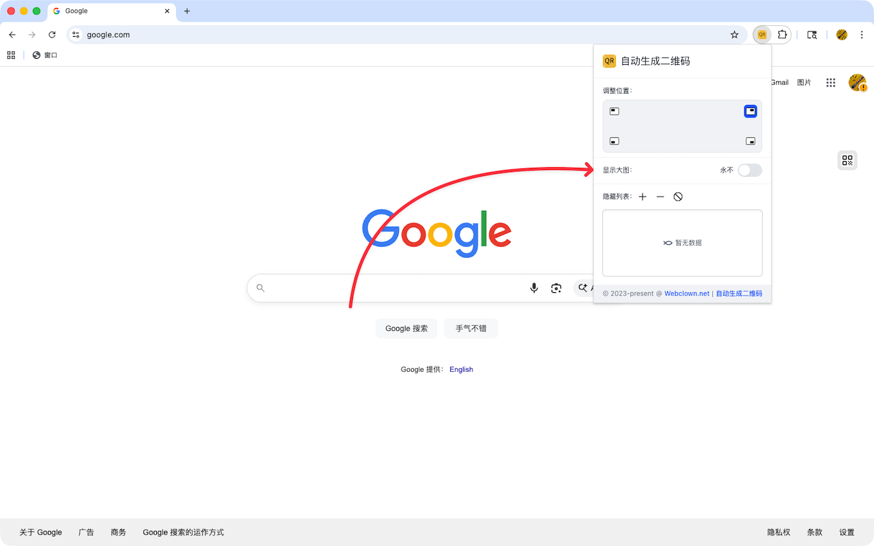The height and width of the screenshot is (546, 874).
Task: Click the Google 搜索 button
Action: point(406,328)
